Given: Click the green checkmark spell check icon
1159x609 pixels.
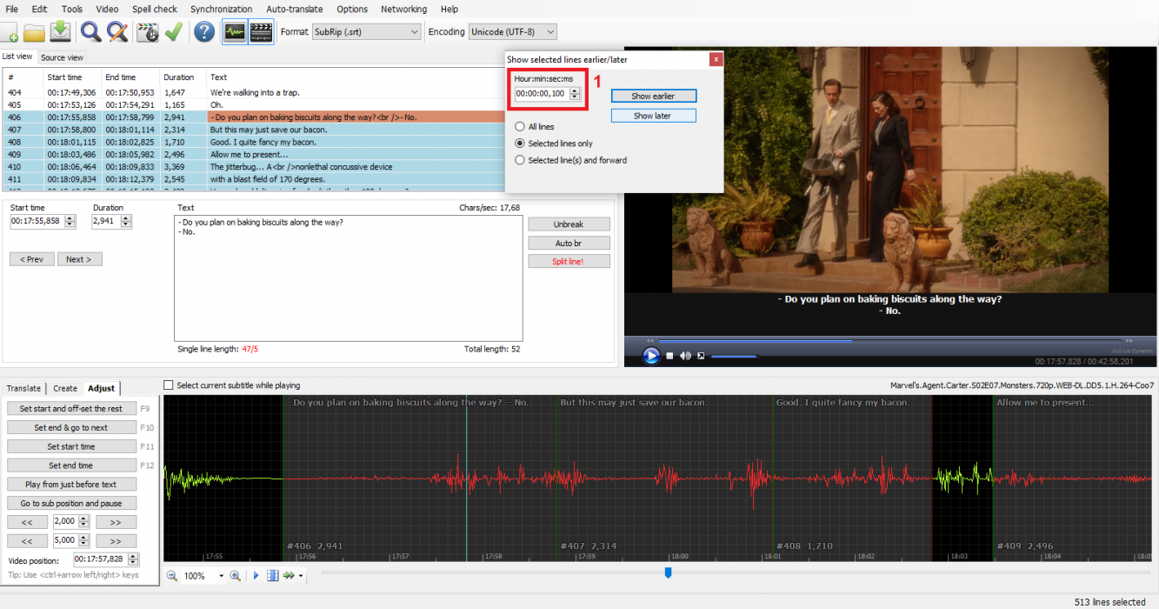Looking at the screenshot, I should tap(173, 32).
